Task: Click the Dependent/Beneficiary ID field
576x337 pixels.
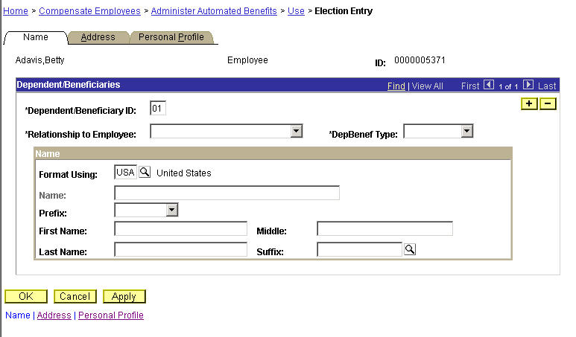Action: 158,108
